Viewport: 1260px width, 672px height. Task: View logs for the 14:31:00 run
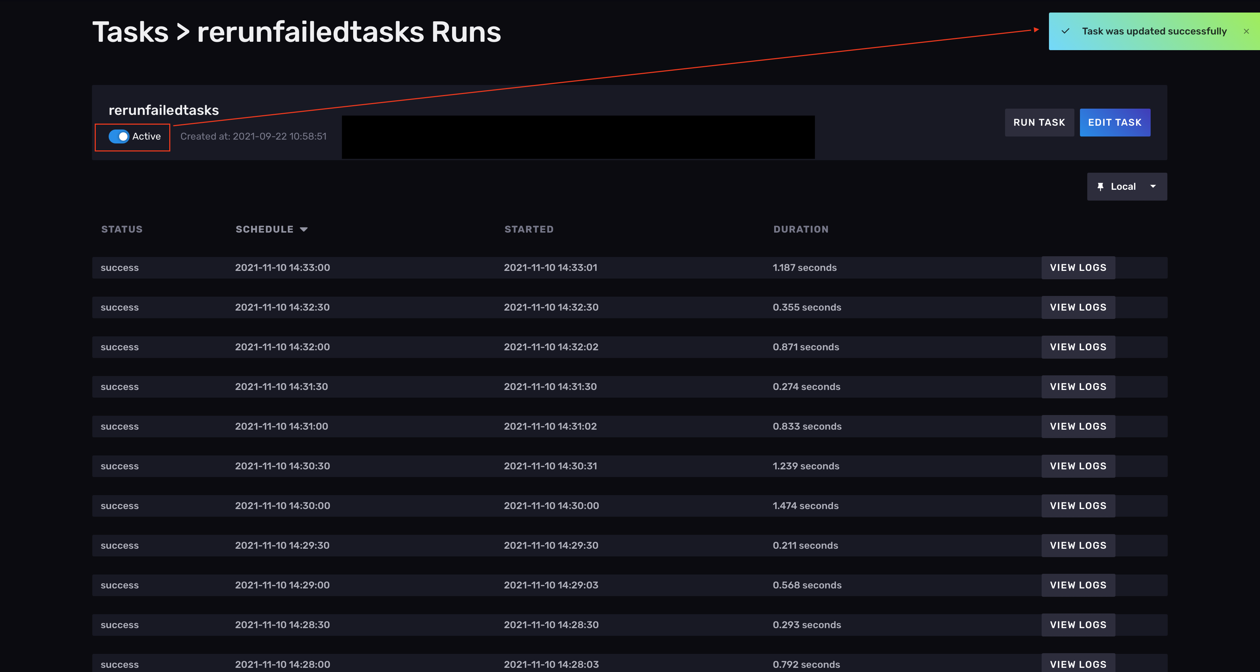tap(1078, 426)
